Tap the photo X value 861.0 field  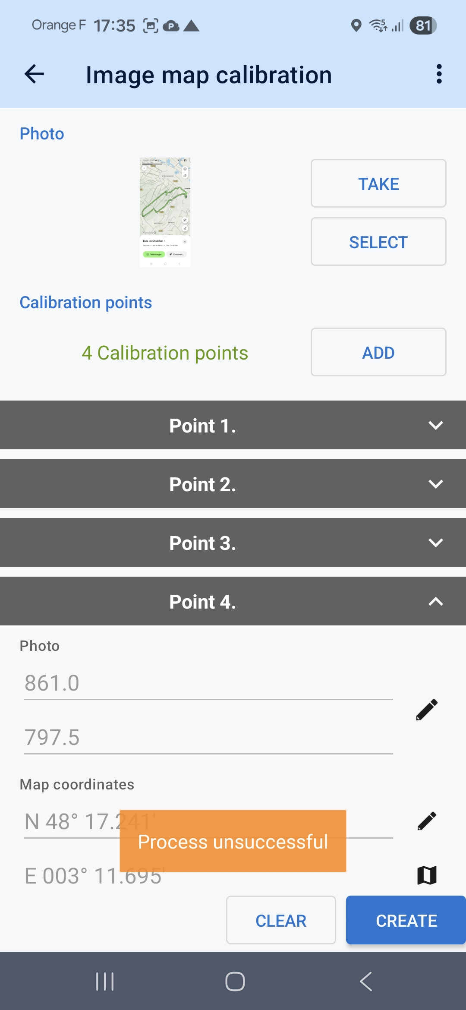(x=208, y=683)
